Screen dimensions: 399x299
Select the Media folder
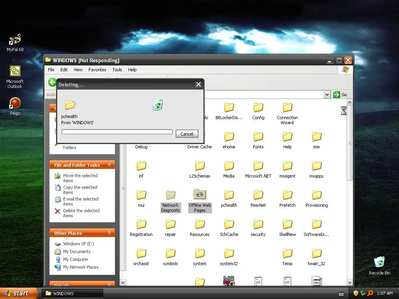tap(229, 170)
